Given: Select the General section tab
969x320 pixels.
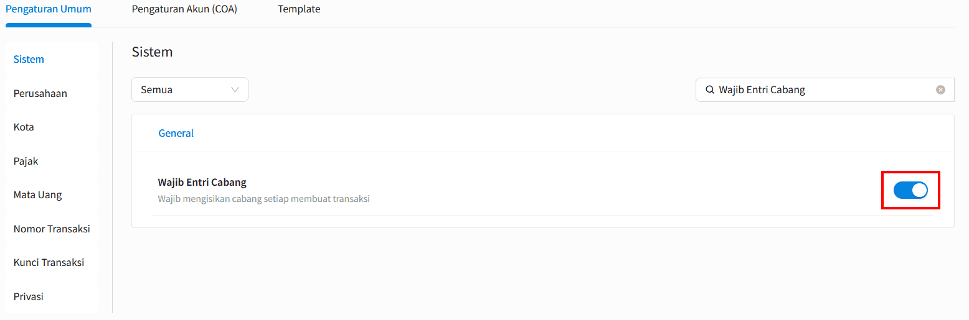Looking at the screenshot, I should point(176,133).
